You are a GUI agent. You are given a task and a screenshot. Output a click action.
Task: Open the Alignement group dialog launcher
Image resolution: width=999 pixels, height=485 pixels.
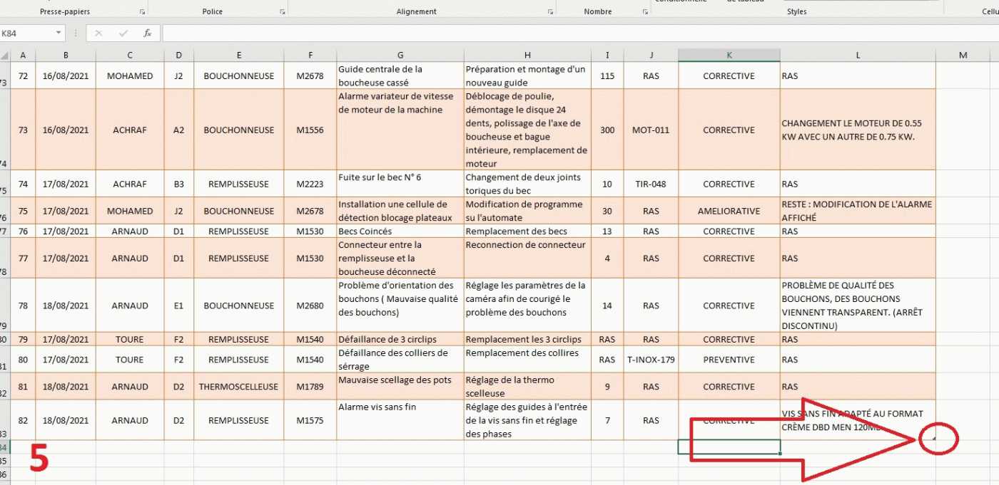click(x=550, y=12)
